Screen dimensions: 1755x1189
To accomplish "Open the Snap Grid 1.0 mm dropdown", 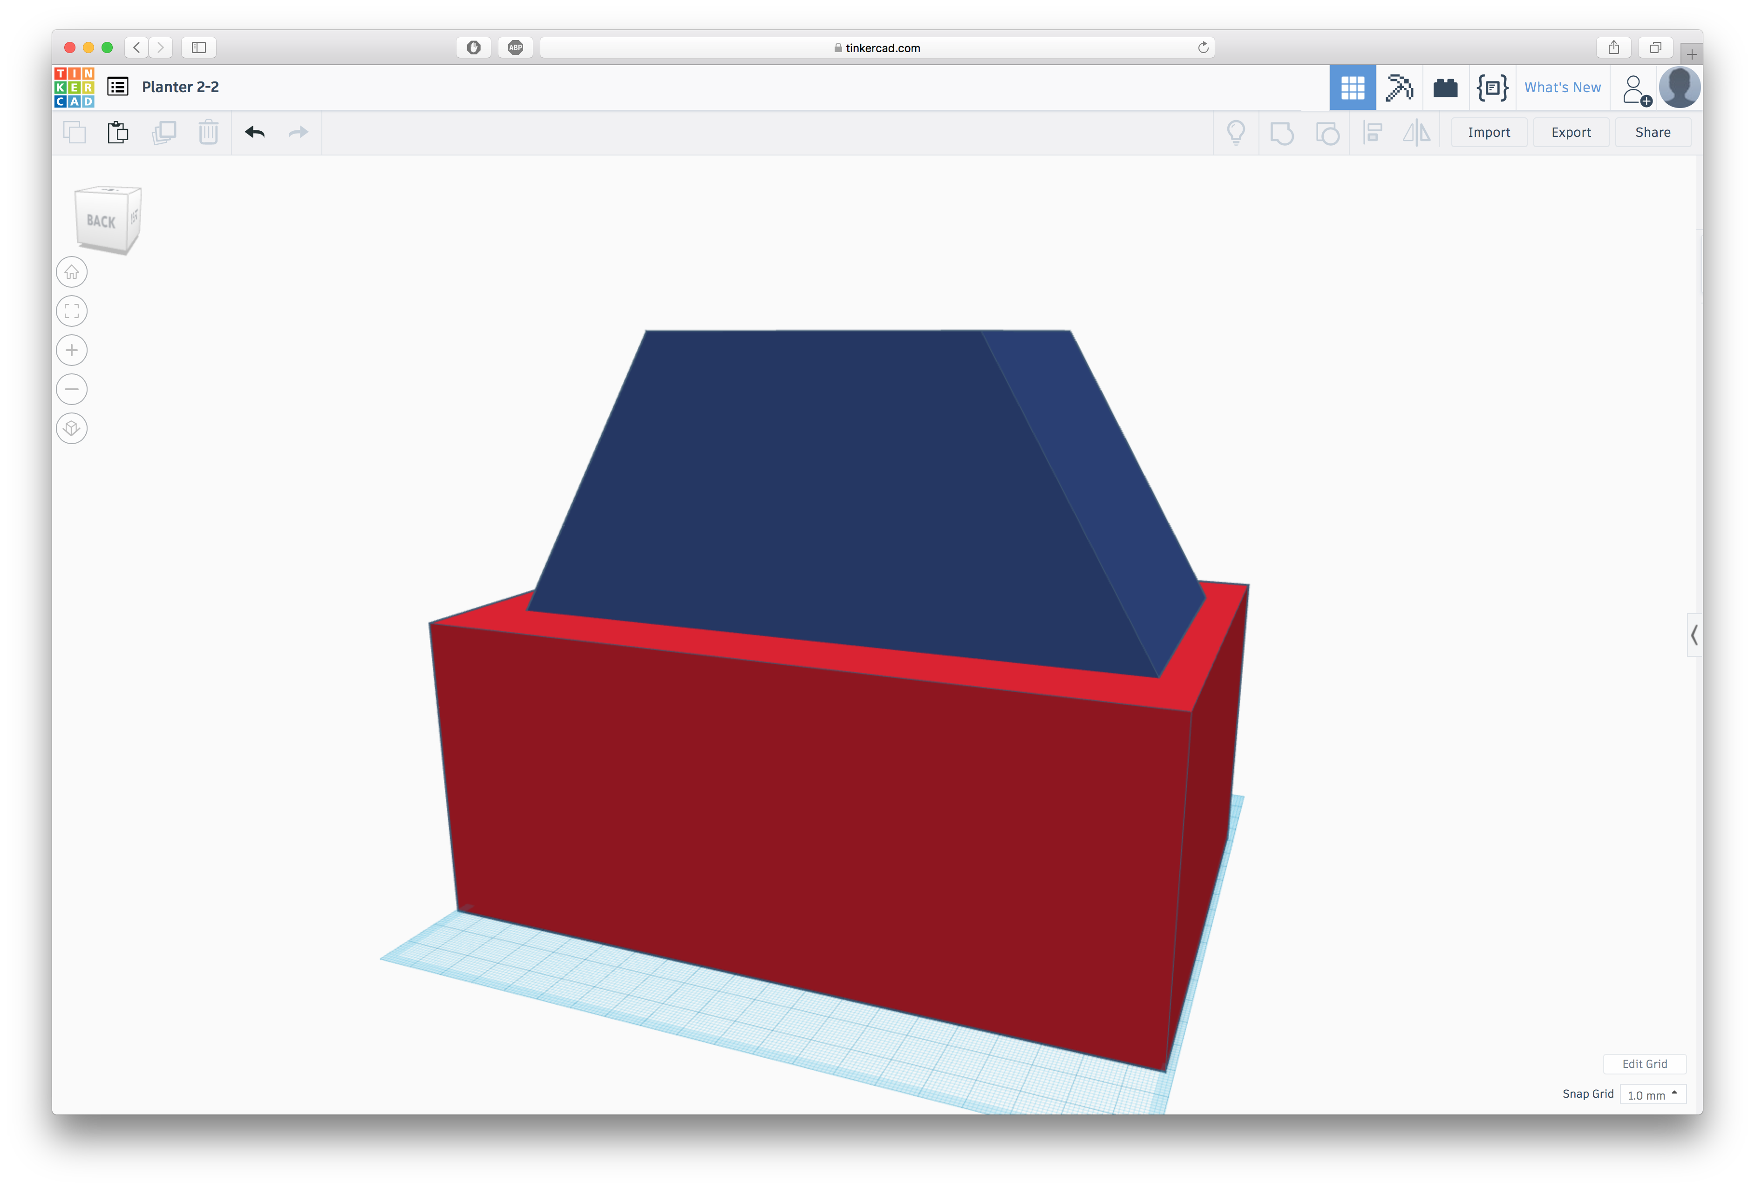I will click(1652, 1094).
